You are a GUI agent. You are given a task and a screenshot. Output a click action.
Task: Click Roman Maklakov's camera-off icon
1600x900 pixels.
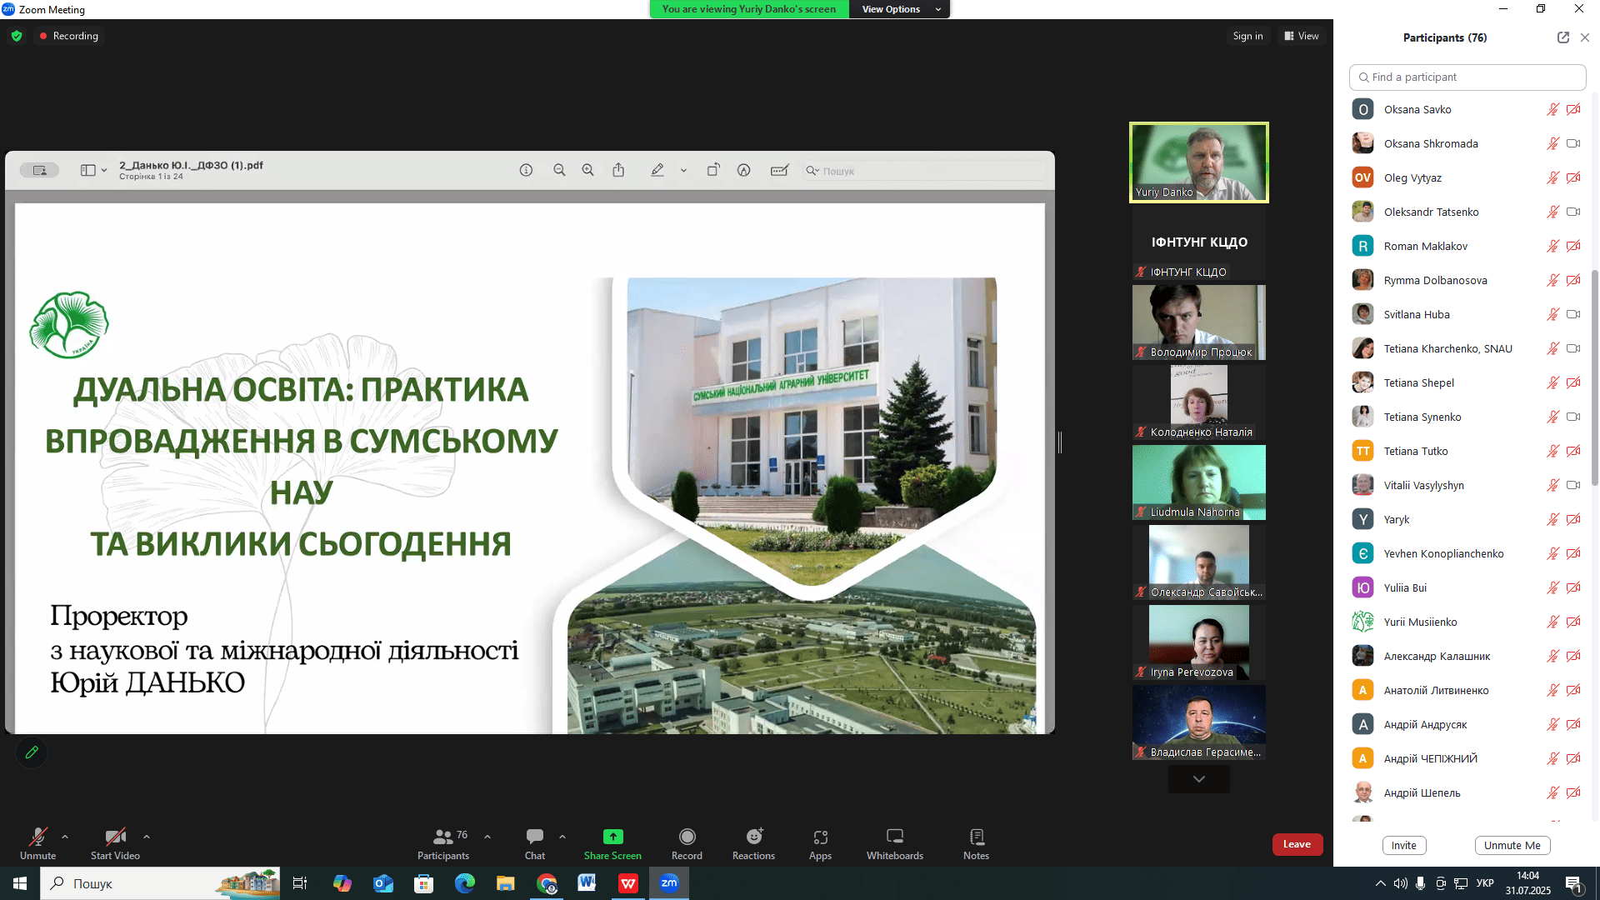(x=1573, y=246)
